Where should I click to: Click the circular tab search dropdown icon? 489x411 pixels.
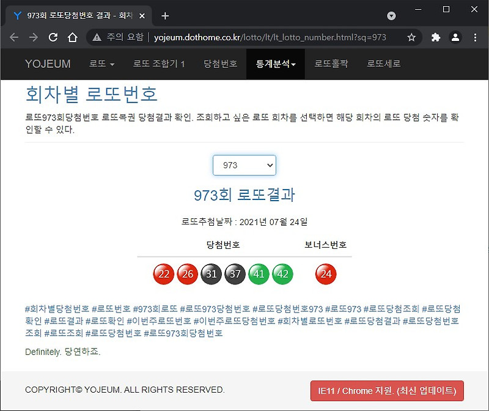(391, 16)
